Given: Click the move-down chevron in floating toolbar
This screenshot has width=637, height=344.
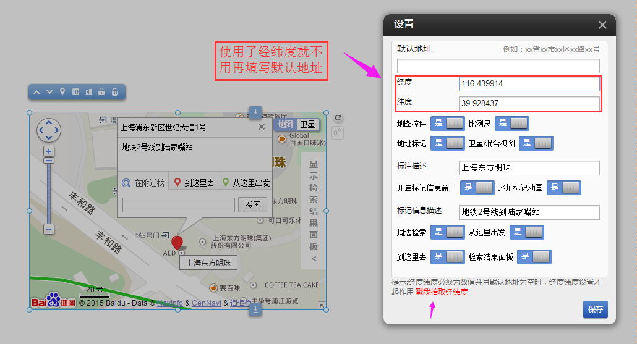Looking at the screenshot, I should (49, 92).
